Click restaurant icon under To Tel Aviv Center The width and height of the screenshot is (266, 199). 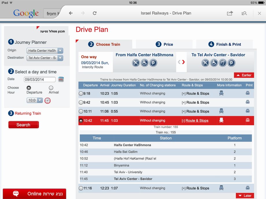click(x=205, y=63)
